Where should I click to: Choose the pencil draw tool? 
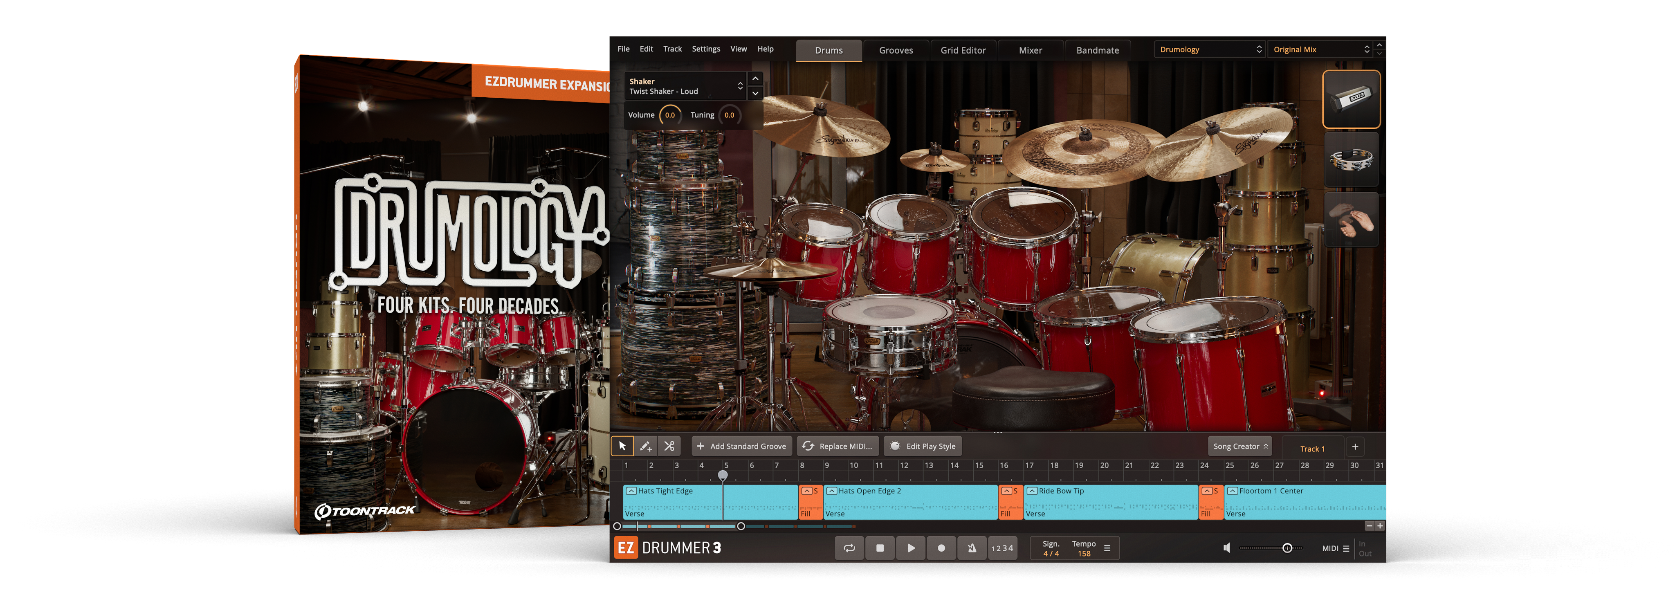[x=645, y=446]
